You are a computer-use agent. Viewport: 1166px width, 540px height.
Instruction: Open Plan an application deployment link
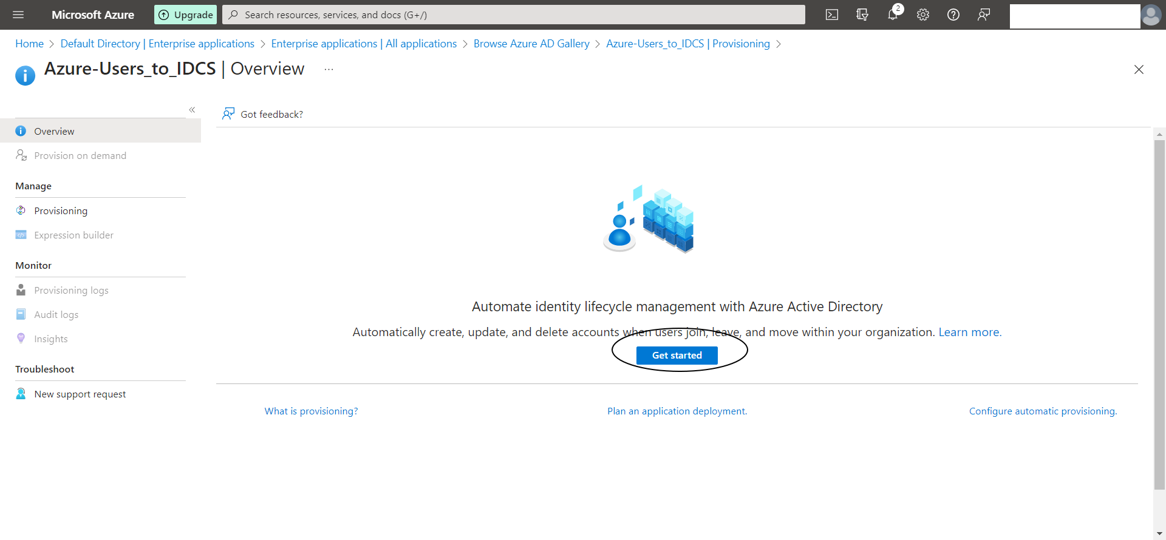click(677, 411)
